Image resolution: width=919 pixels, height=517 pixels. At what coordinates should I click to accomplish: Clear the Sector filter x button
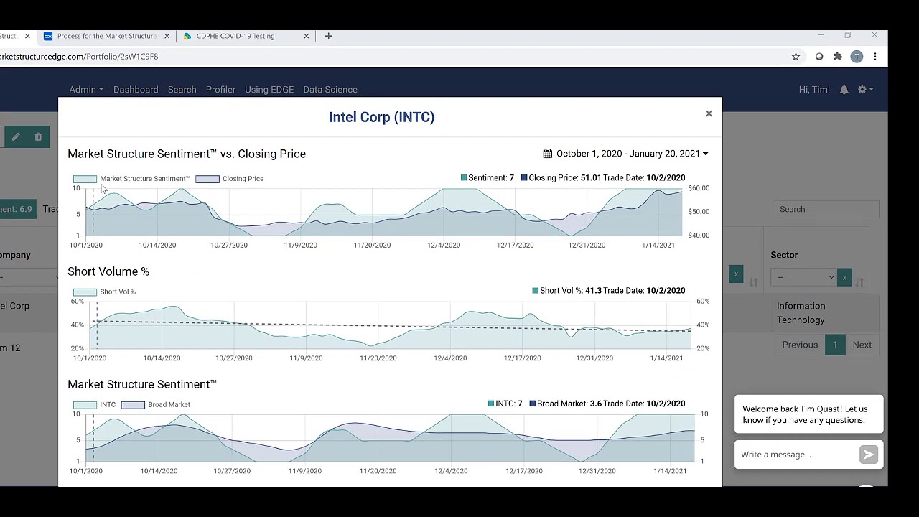(x=844, y=277)
